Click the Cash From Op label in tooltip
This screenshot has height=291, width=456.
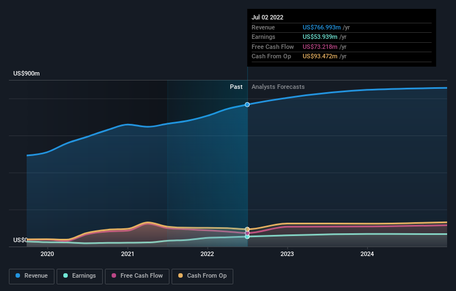(x=272, y=57)
